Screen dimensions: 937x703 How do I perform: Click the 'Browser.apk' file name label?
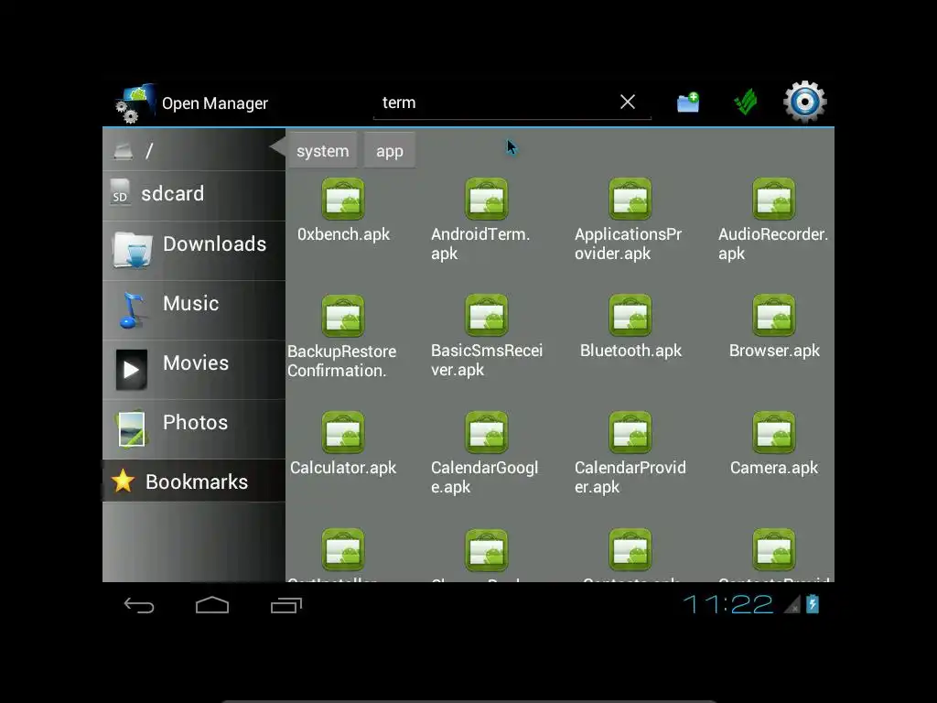774,351
